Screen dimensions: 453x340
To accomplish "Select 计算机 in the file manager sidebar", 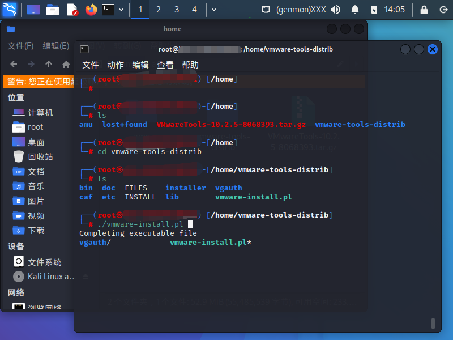I will point(39,112).
